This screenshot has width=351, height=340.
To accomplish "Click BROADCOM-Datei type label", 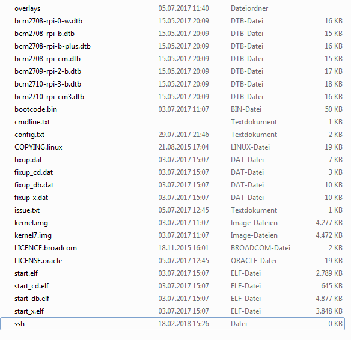I will click(x=260, y=248).
